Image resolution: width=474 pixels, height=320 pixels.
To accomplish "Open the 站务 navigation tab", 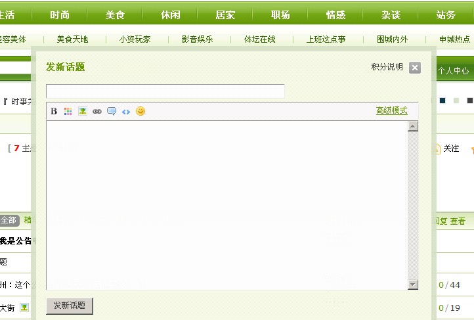I will [446, 15].
